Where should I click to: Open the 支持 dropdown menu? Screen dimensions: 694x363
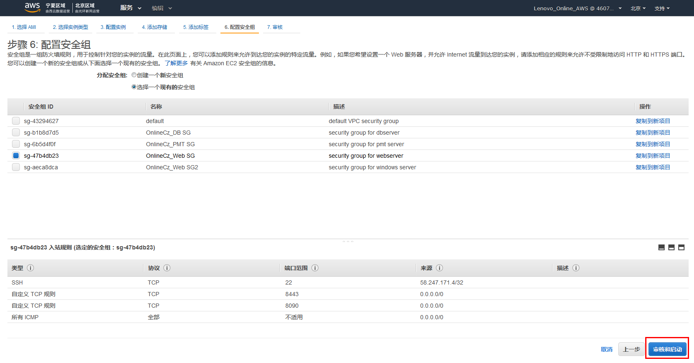(662, 8)
